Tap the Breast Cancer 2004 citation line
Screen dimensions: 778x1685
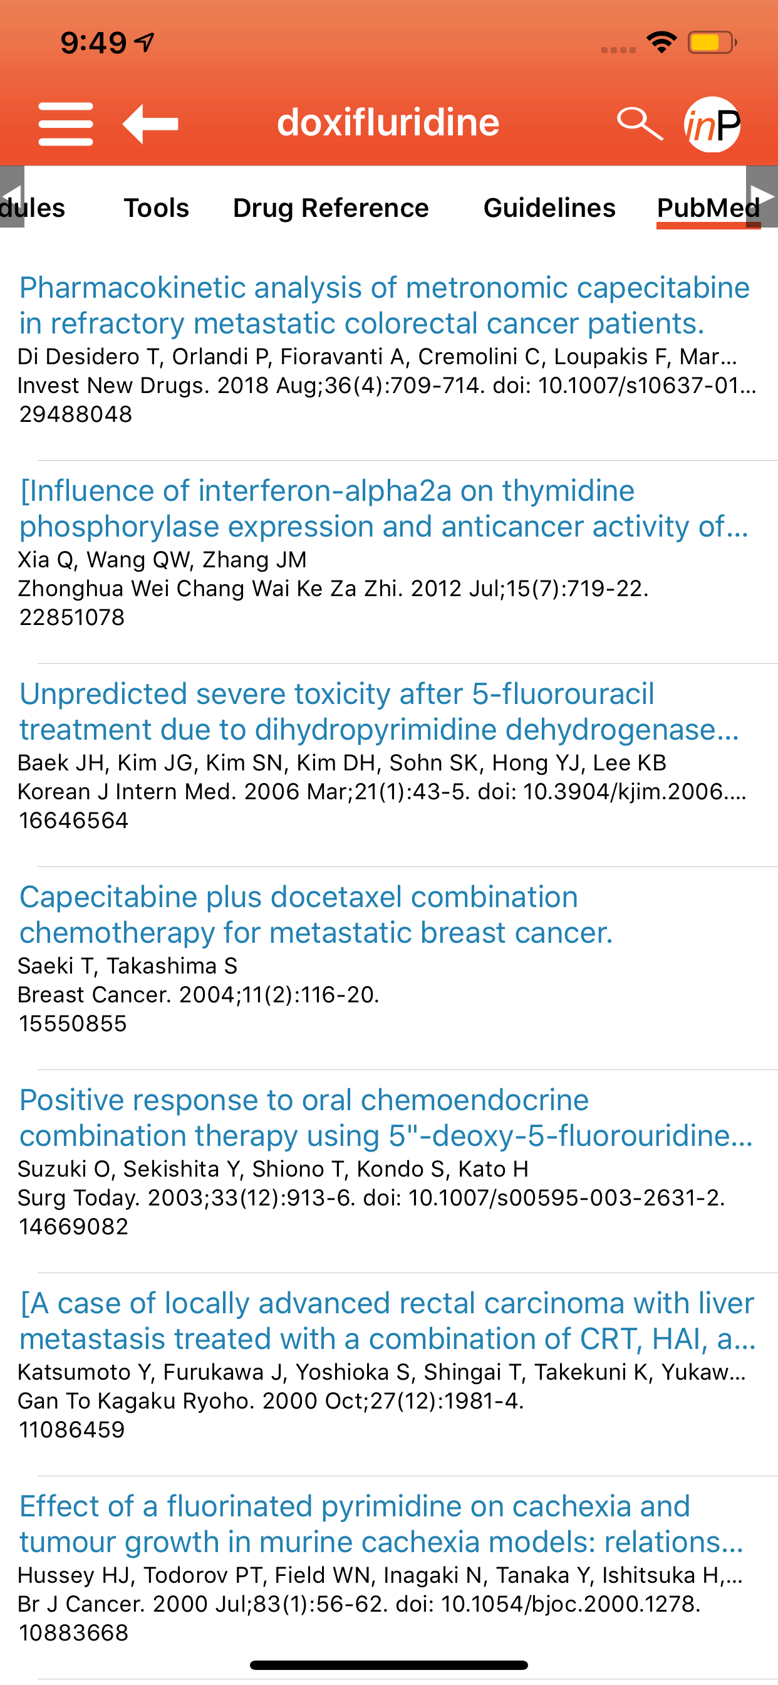(199, 994)
